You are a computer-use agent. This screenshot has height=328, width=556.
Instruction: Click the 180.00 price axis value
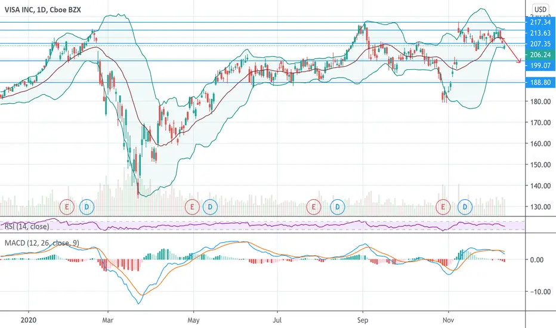click(x=540, y=101)
